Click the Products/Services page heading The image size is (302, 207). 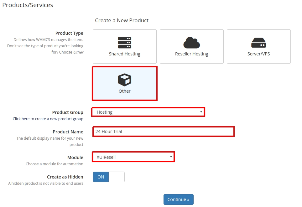[28, 5]
